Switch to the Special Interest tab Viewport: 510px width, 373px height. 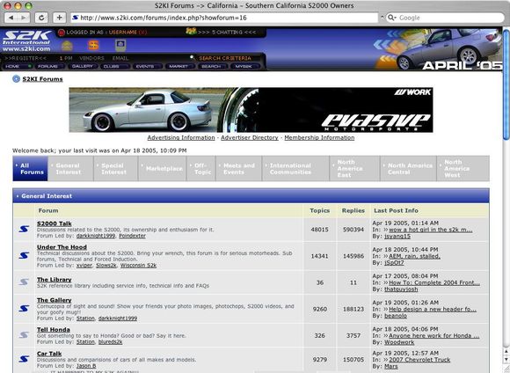click(x=116, y=169)
